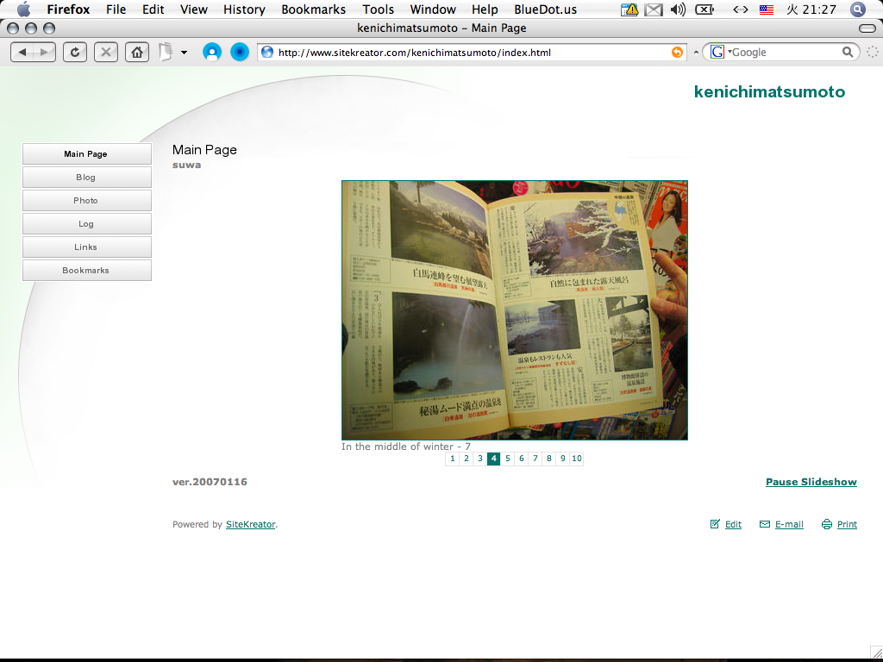Open the Blog nav button
This screenshot has width=883, height=662.
[87, 177]
